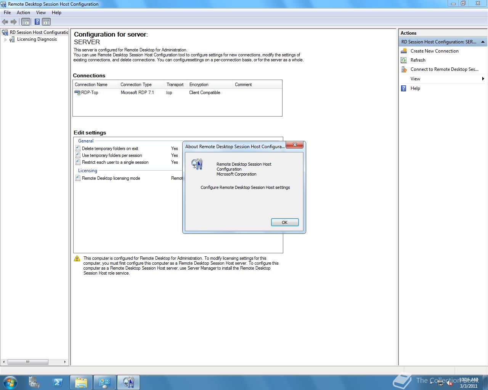This screenshot has height=390, width=488.
Task: Select Remote Desktop licensing mode setting
Action: pyautogui.click(x=111, y=178)
